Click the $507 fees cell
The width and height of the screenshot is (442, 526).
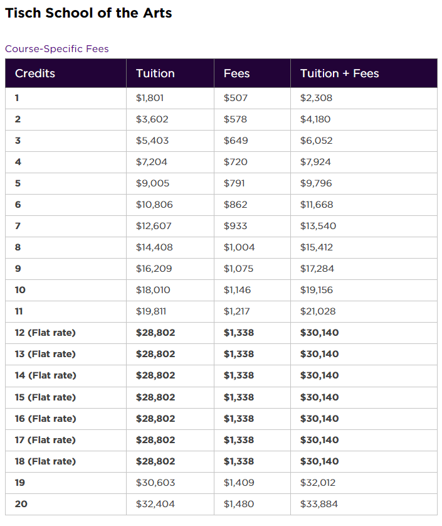(236, 98)
